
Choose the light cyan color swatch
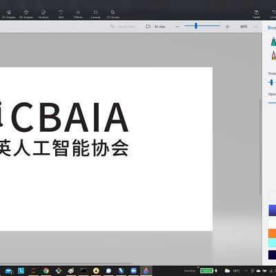273,243
